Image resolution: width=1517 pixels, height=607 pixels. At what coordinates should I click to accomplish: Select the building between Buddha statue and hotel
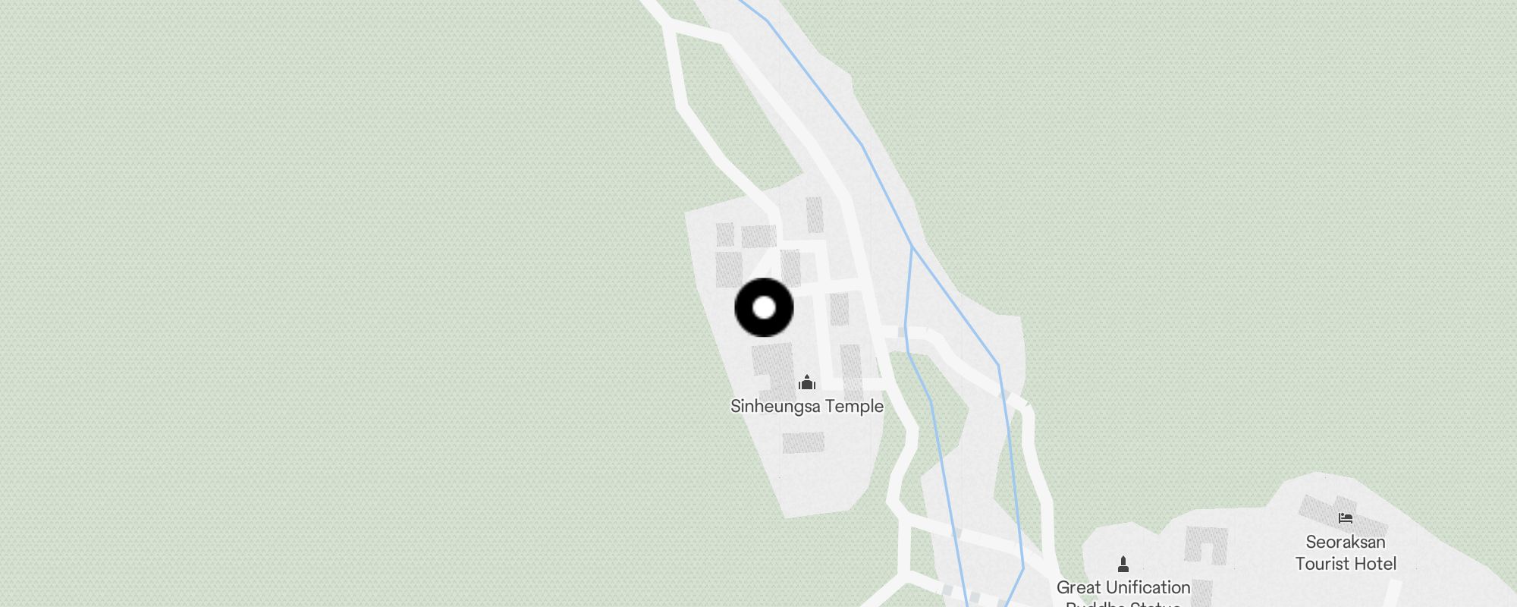click(1206, 545)
